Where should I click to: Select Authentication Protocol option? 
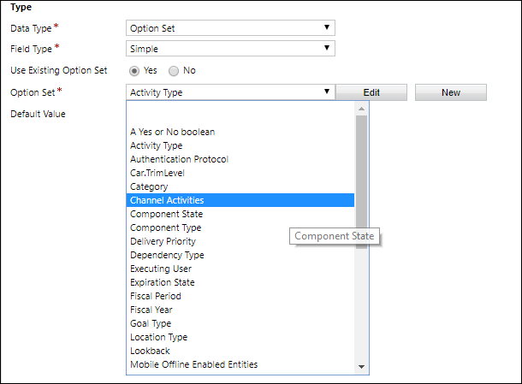pos(240,159)
